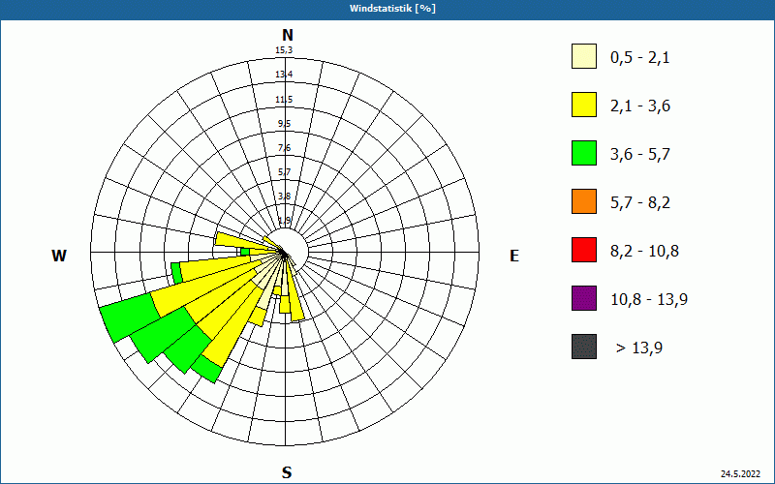
Task: Click the '3,6 - 5,7' legend label
Action: [x=640, y=155]
